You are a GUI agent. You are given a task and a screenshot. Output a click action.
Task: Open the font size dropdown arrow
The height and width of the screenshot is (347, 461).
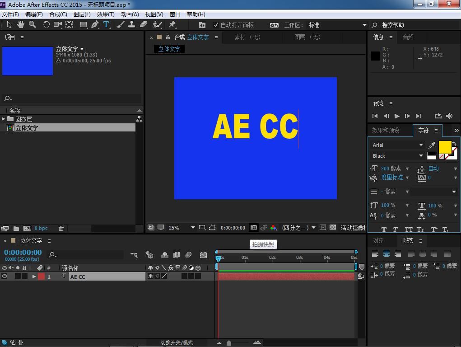coord(407,169)
